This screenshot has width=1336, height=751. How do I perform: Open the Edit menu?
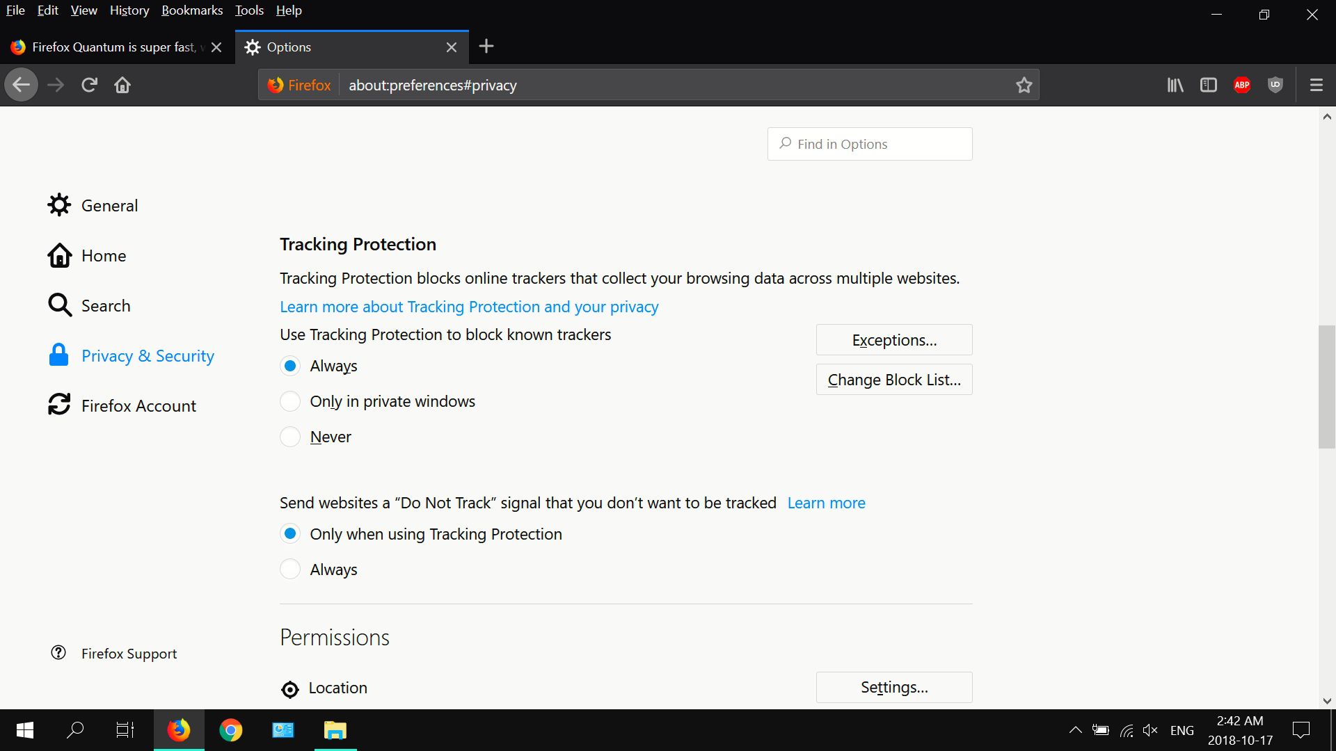coord(48,10)
